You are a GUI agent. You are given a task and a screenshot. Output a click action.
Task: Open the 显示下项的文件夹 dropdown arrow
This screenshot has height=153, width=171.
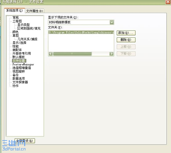pos(112,22)
